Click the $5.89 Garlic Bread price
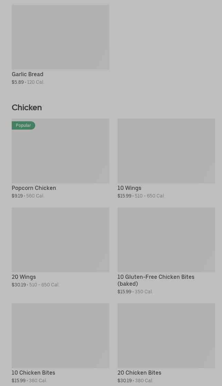The image size is (222, 386). (18, 82)
